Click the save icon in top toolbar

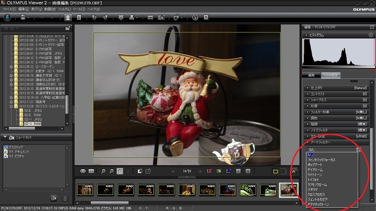pos(23,17)
